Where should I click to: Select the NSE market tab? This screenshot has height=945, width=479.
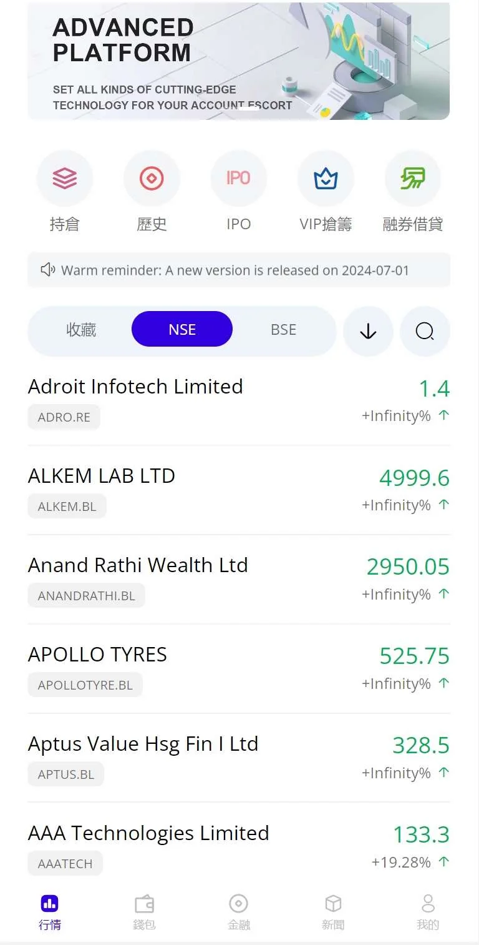(x=182, y=329)
